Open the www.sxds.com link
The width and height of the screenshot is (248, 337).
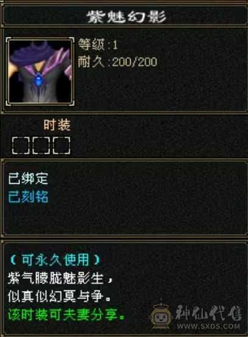tap(208, 326)
